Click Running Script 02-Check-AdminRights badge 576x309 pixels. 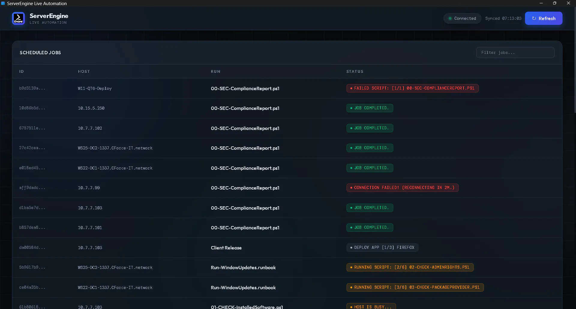410,267
